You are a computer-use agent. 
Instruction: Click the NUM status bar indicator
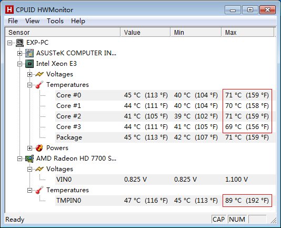point(237,220)
